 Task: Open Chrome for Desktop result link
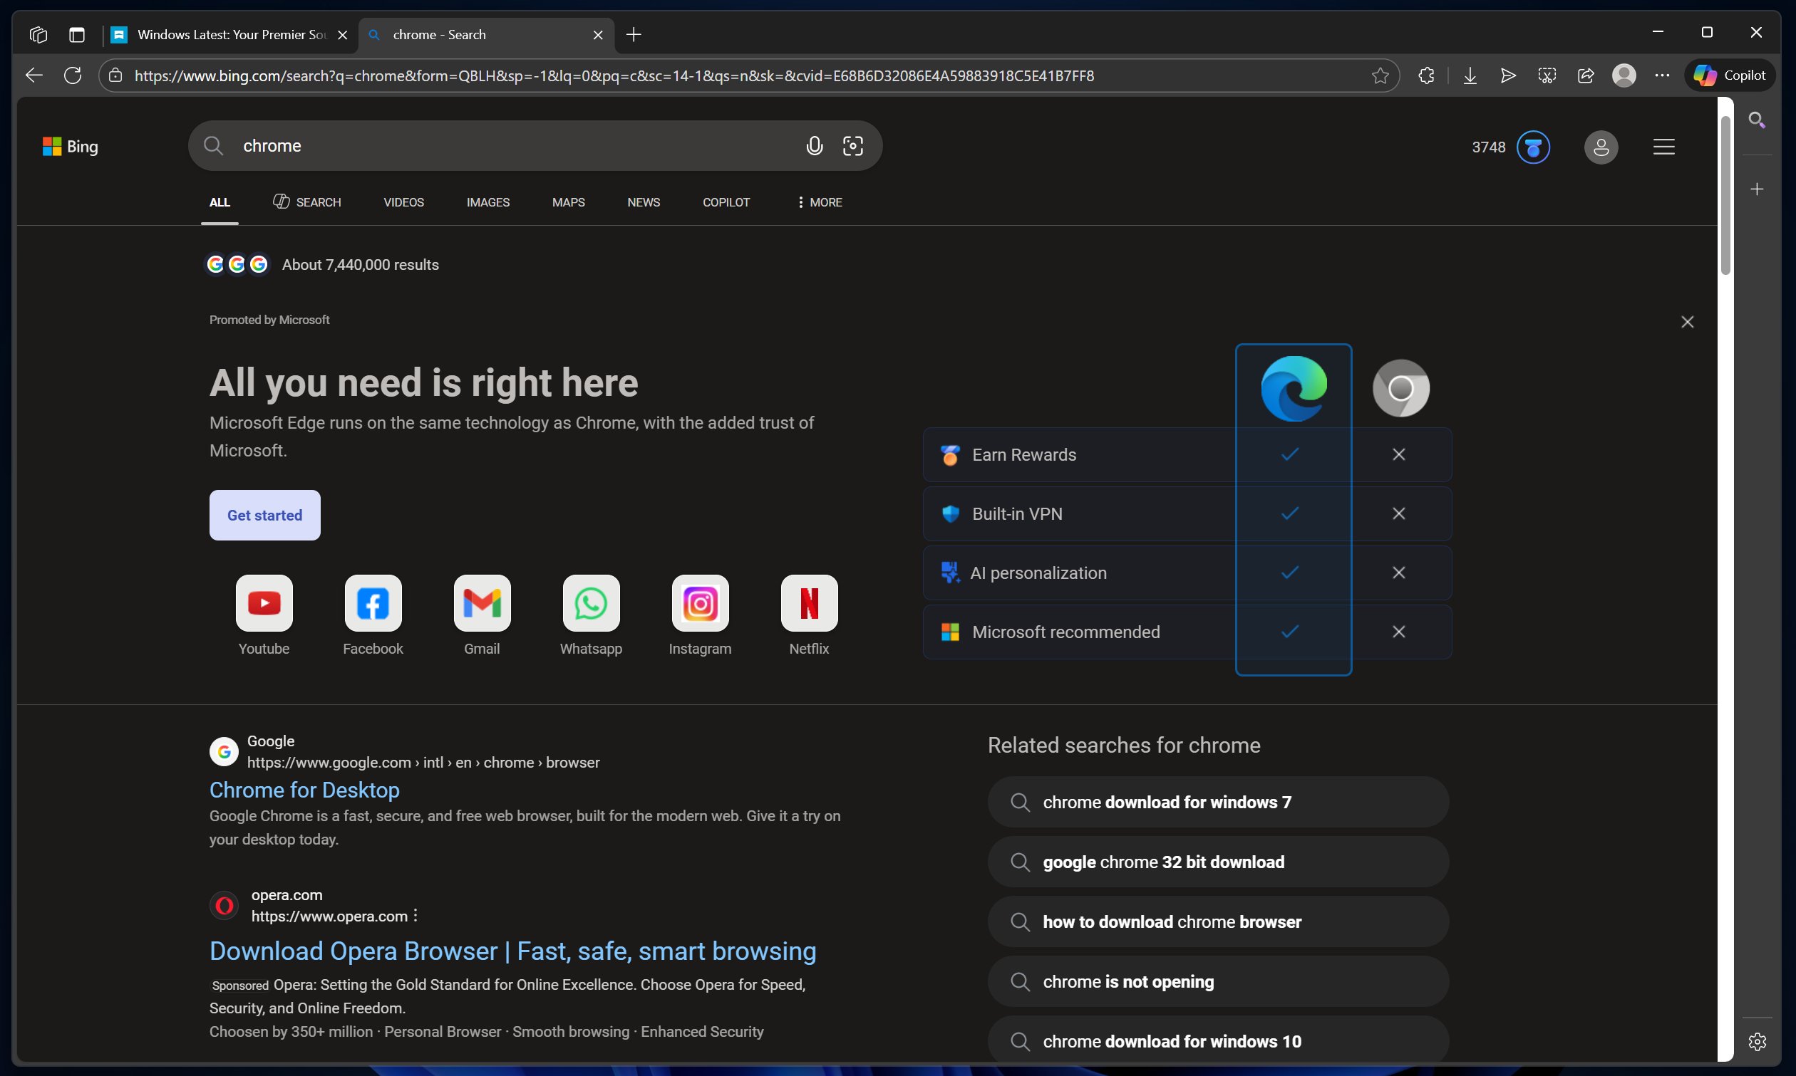coord(304,790)
